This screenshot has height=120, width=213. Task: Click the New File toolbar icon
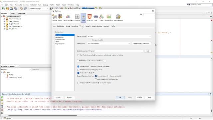(3, 9)
